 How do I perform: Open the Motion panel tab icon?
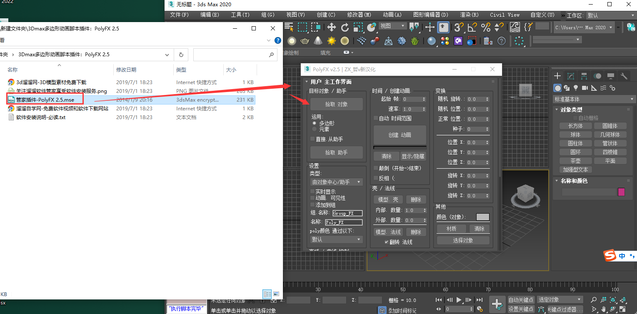[597, 76]
